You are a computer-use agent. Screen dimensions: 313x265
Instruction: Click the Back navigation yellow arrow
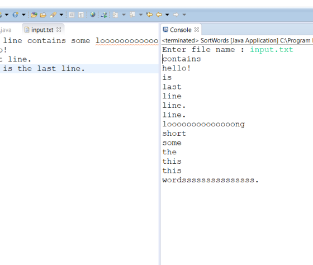159,15
